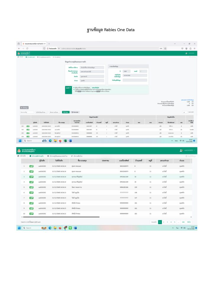Screen dimensions: 214x304
Task: Expand the second filter dropdown before search button
Action: (55, 112)
